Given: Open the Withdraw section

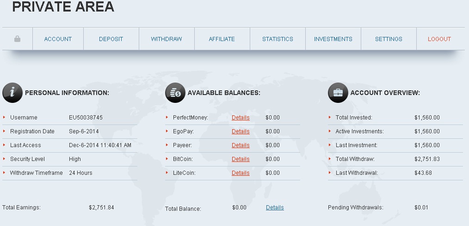Looking at the screenshot, I should [x=167, y=39].
